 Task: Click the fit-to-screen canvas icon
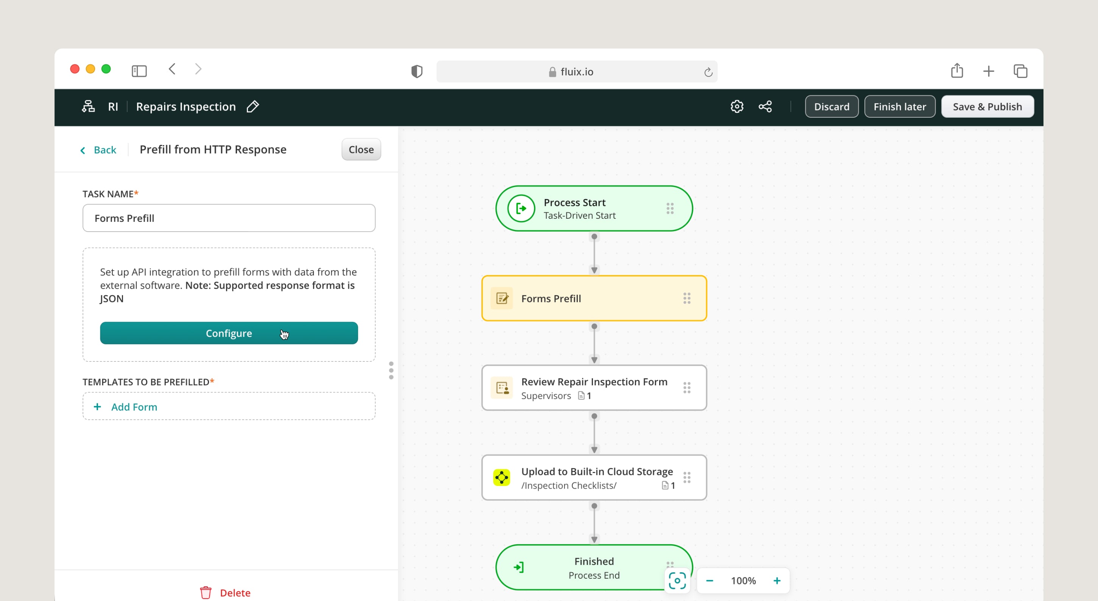677,581
